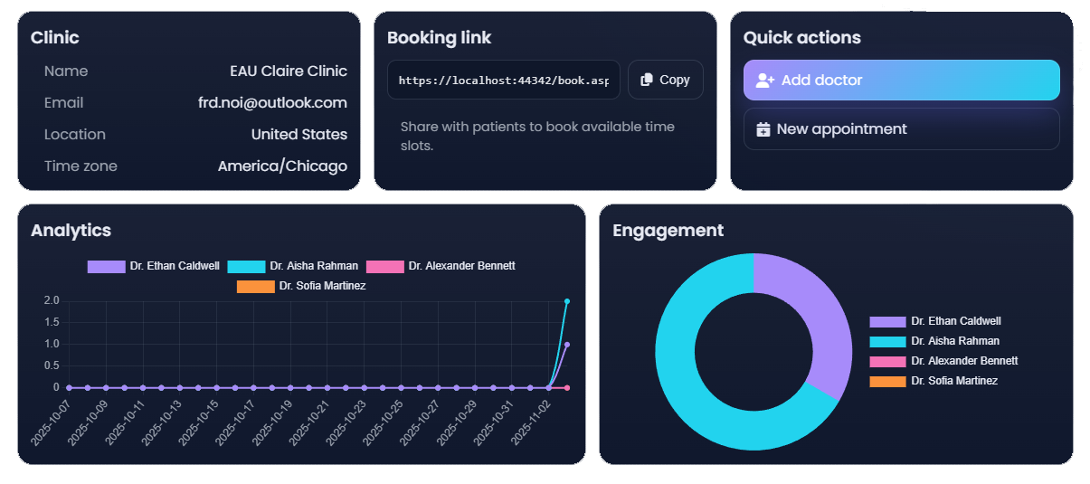Image resolution: width=1090 pixels, height=484 pixels.
Task: Click the cyan data point at value 2.0
Action: [x=567, y=301]
